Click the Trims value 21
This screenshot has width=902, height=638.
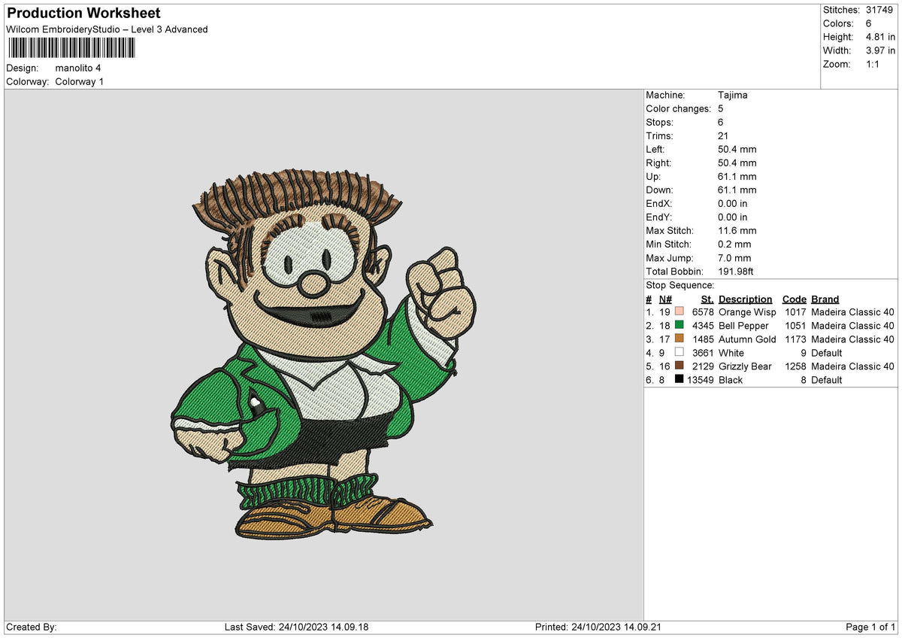[x=724, y=135]
